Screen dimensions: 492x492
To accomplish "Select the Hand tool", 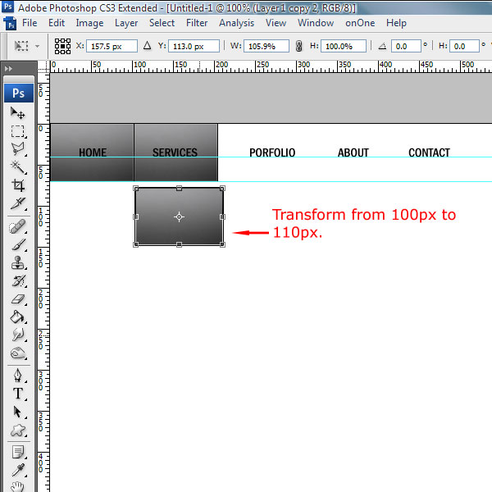I will point(17,486).
